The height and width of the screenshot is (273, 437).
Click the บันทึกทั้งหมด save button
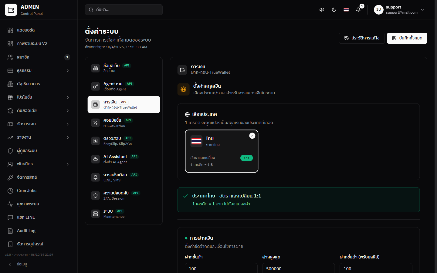click(407, 38)
